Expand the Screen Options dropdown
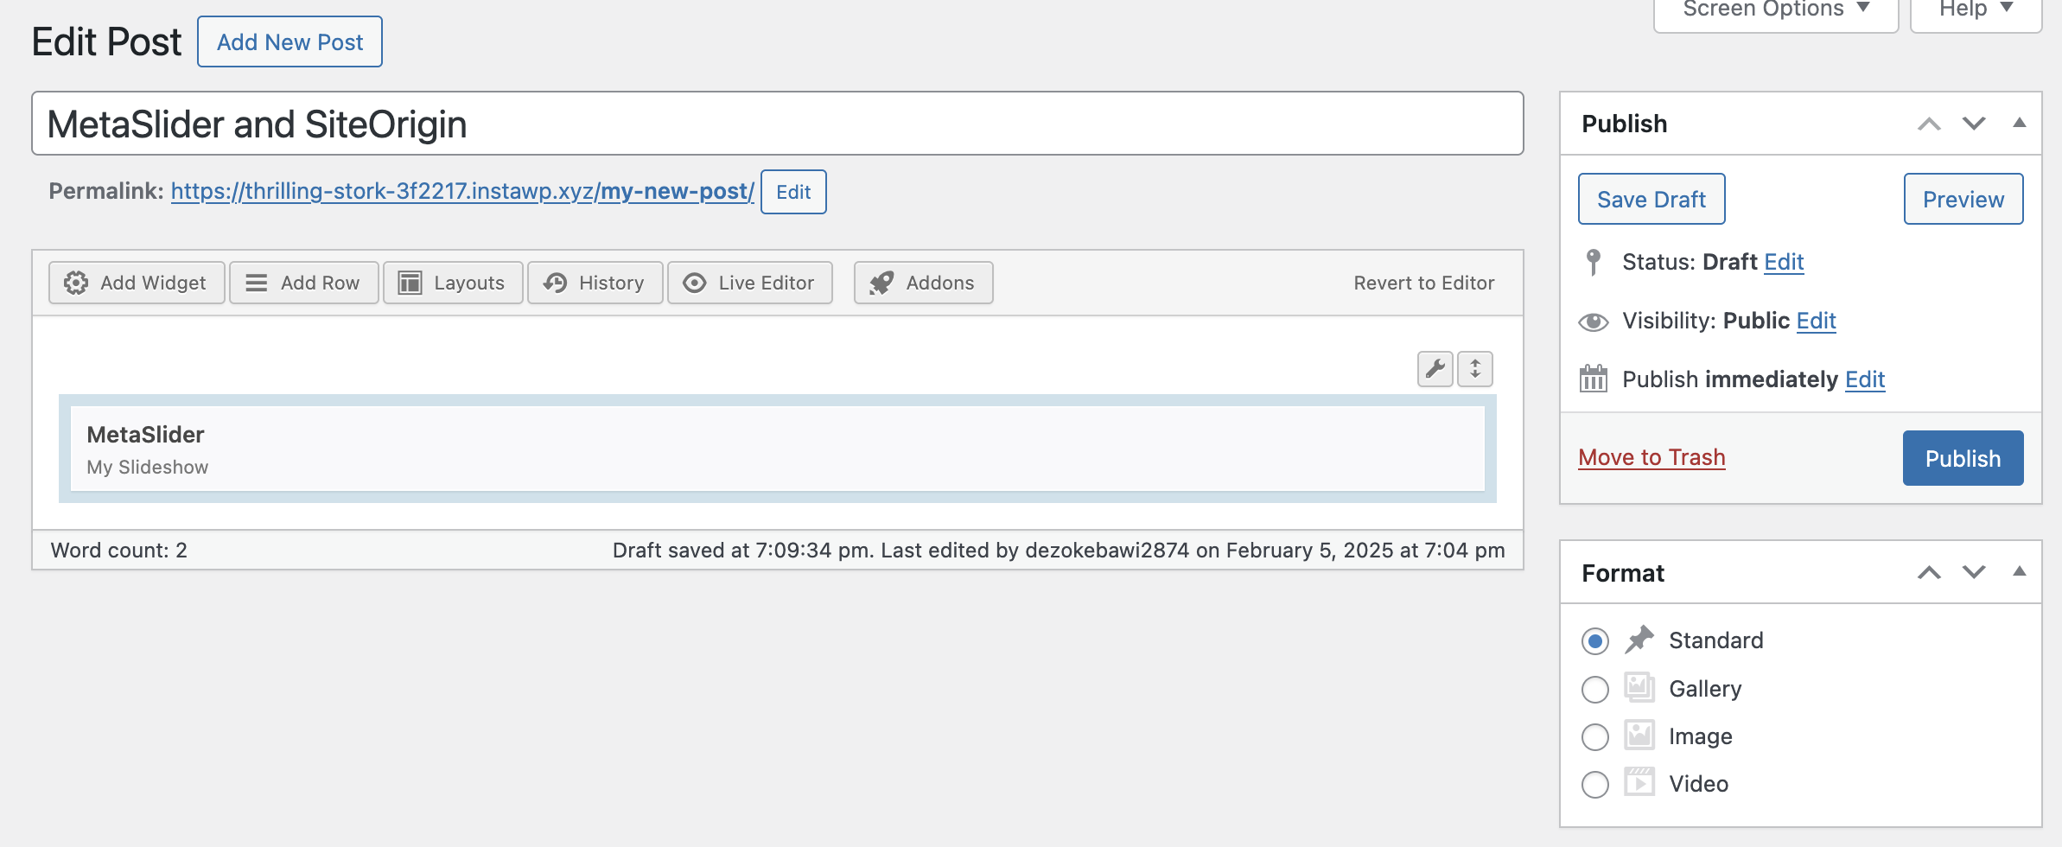Viewport: 2062px width, 847px height. (1775, 10)
